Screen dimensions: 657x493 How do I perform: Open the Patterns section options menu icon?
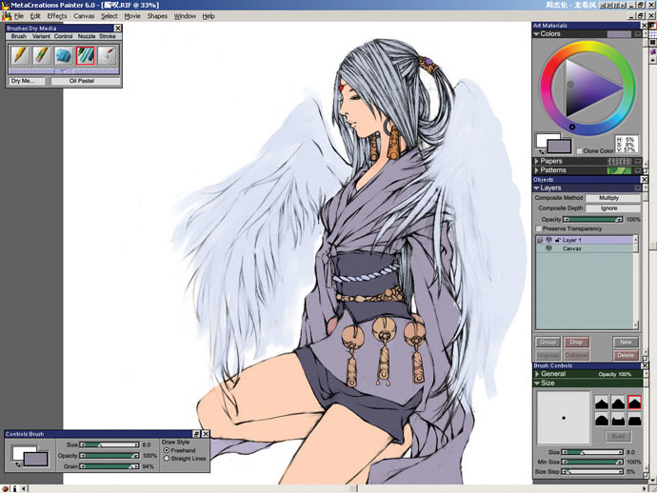638,170
